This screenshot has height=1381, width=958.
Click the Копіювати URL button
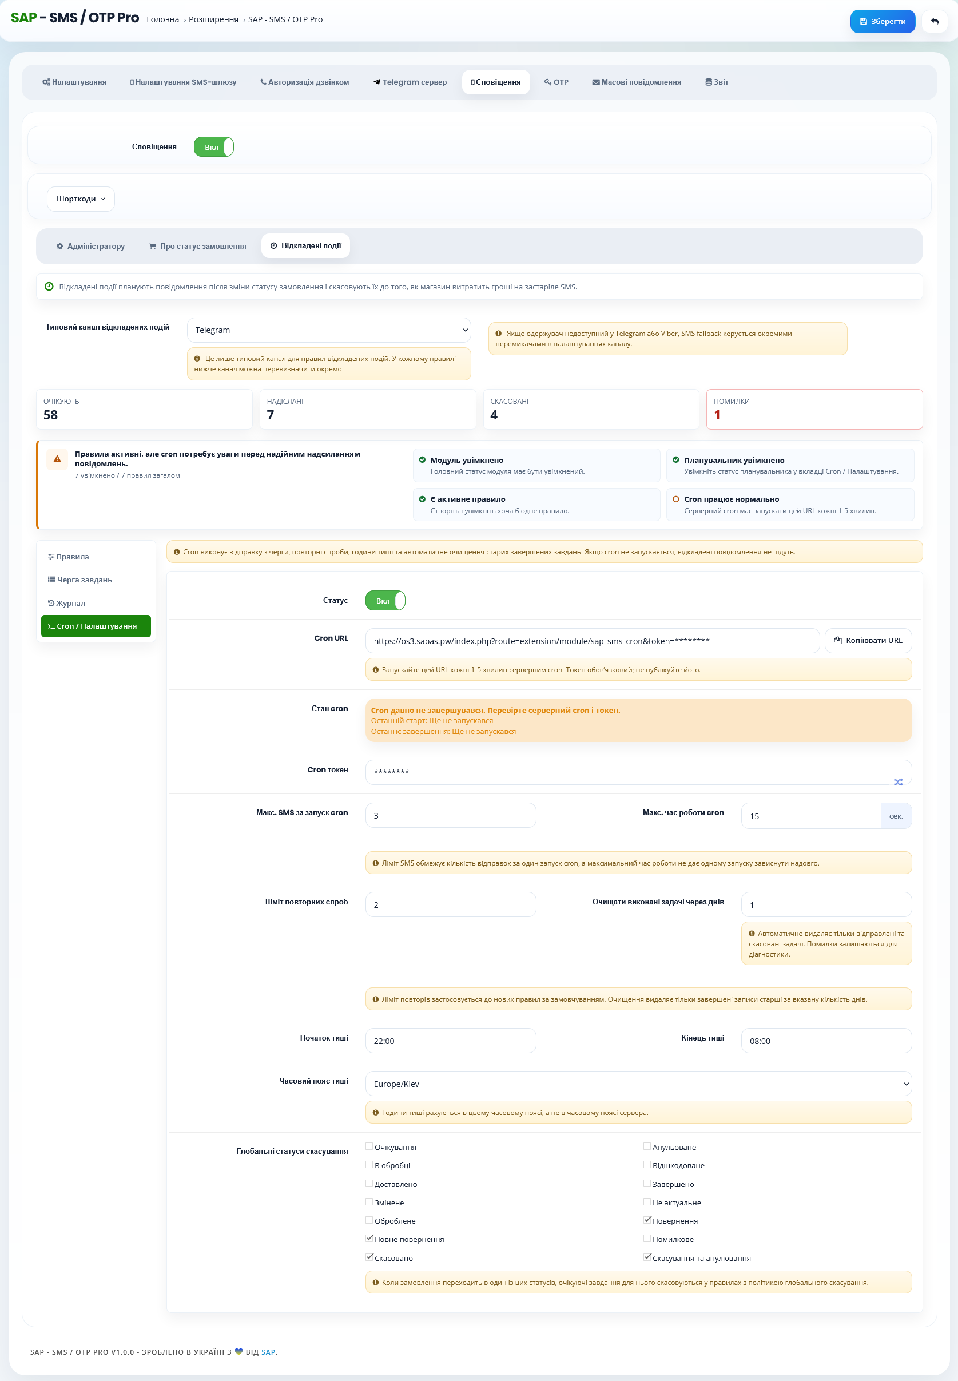tap(868, 641)
